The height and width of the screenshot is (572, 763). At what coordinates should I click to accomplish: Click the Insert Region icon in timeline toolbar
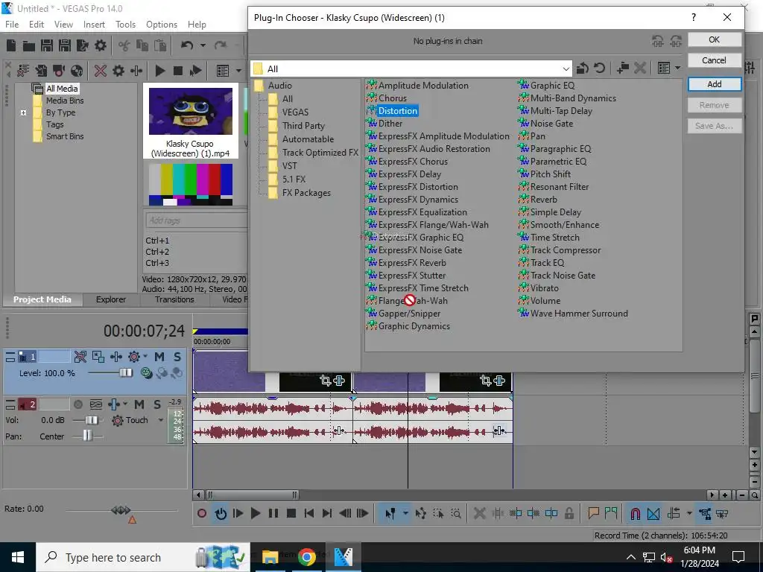[611, 513]
